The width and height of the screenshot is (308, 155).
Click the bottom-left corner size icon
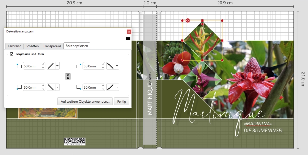19,87
